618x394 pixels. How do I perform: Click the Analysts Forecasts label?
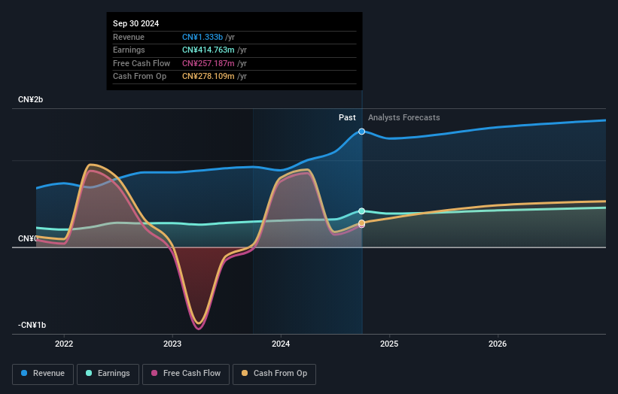click(404, 118)
